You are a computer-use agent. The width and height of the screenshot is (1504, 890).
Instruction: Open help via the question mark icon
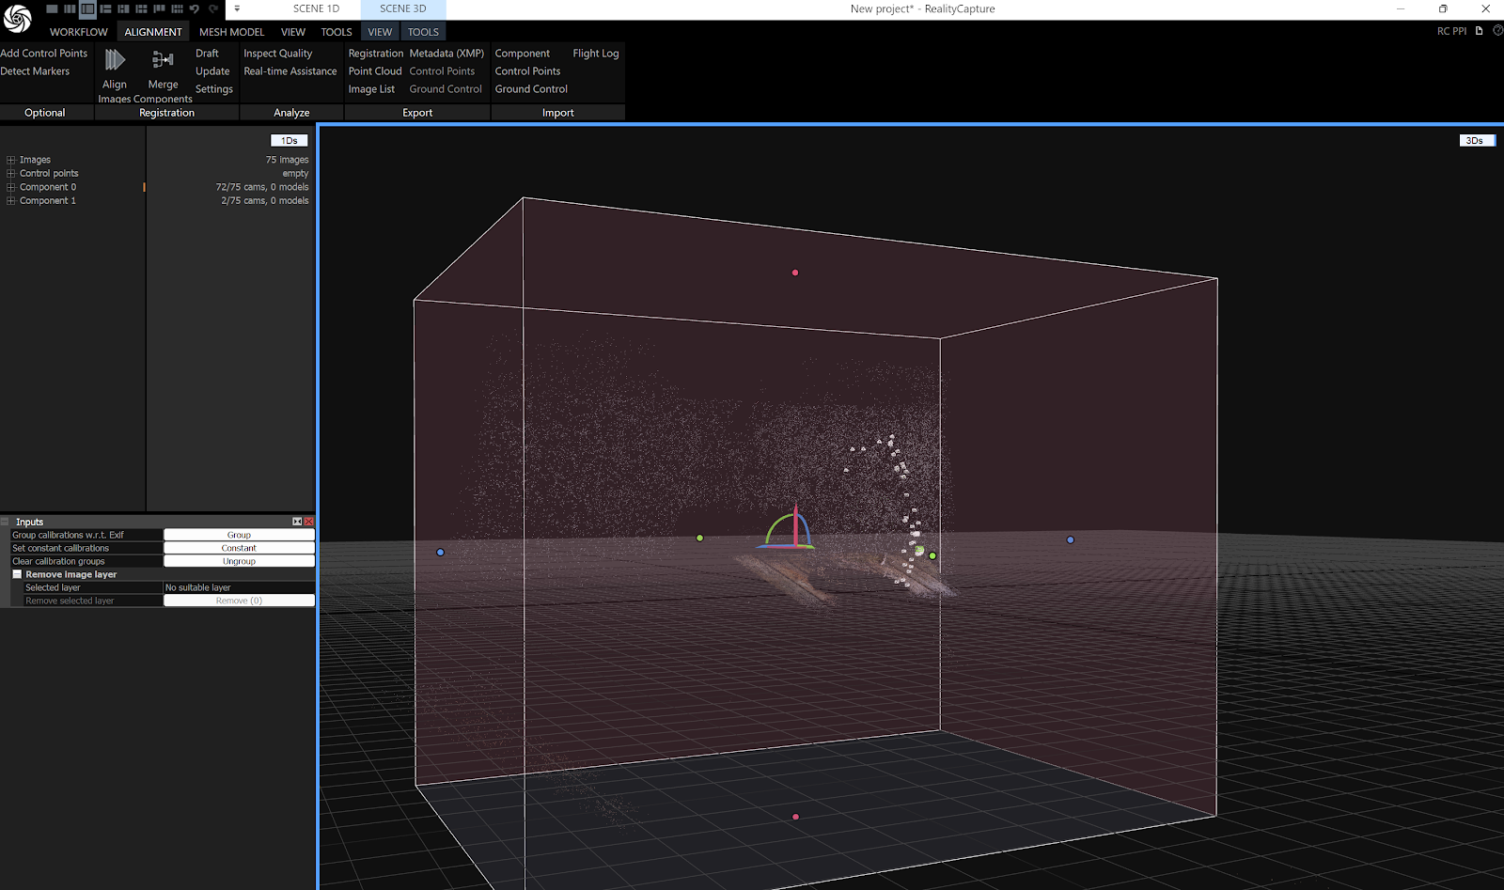coord(1498,31)
